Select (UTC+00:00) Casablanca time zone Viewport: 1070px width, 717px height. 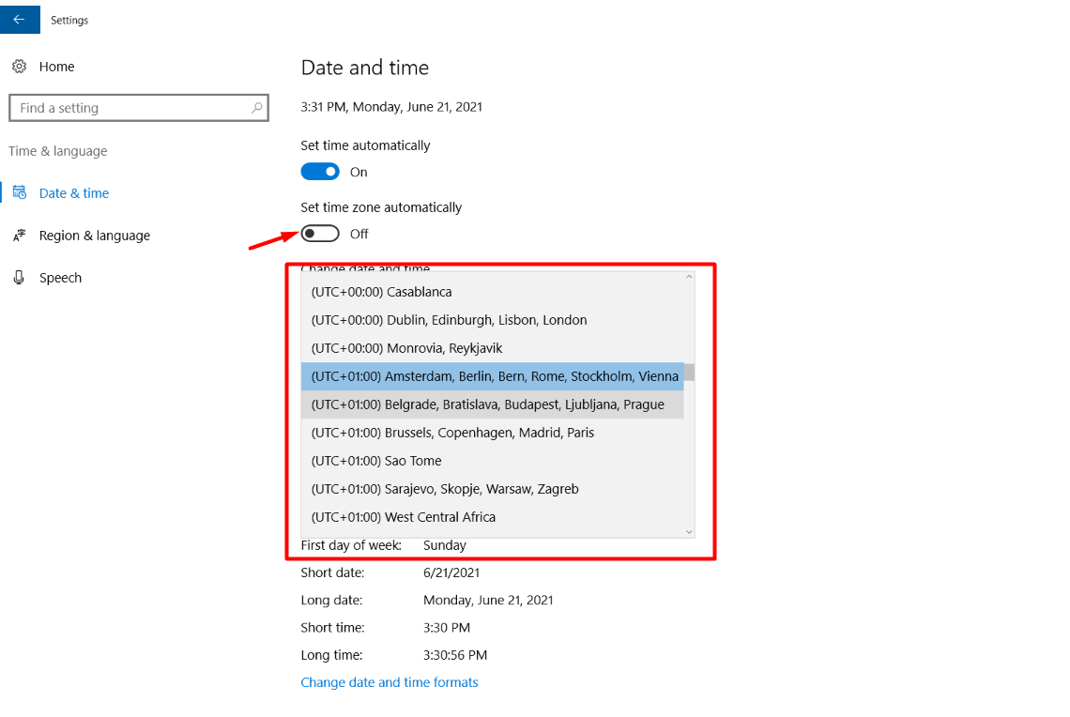click(492, 292)
